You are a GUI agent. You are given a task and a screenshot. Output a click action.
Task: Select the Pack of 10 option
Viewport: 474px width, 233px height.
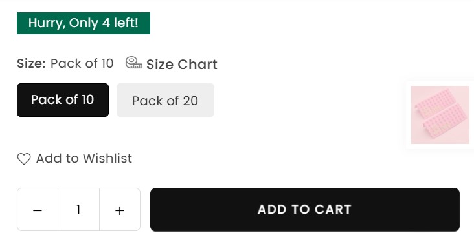(63, 100)
